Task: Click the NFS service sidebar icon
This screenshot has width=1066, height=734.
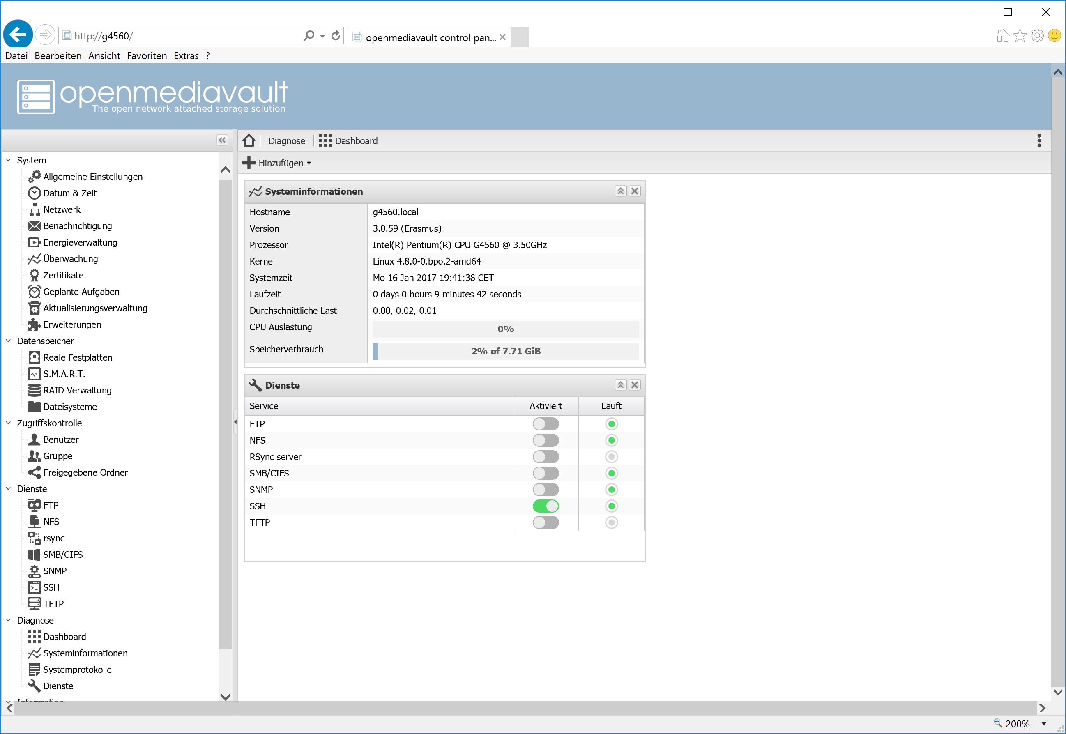Action: (34, 522)
